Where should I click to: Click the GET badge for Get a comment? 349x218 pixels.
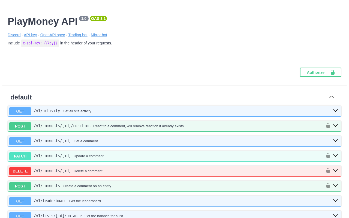coord(20,141)
